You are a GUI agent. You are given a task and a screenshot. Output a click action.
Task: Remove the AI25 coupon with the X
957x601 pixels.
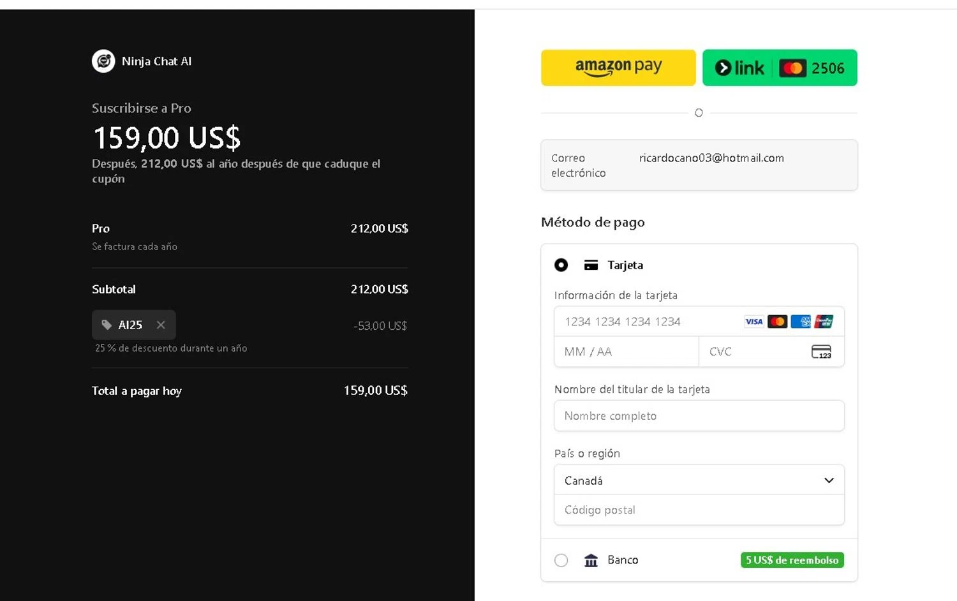pyautogui.click(x=161, y=325)
